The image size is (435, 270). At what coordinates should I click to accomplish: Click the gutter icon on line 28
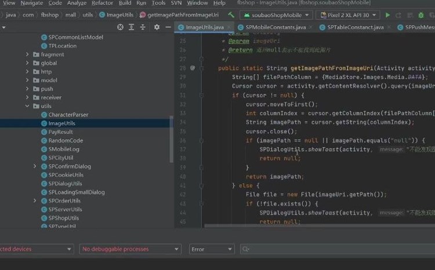(193, 68)
